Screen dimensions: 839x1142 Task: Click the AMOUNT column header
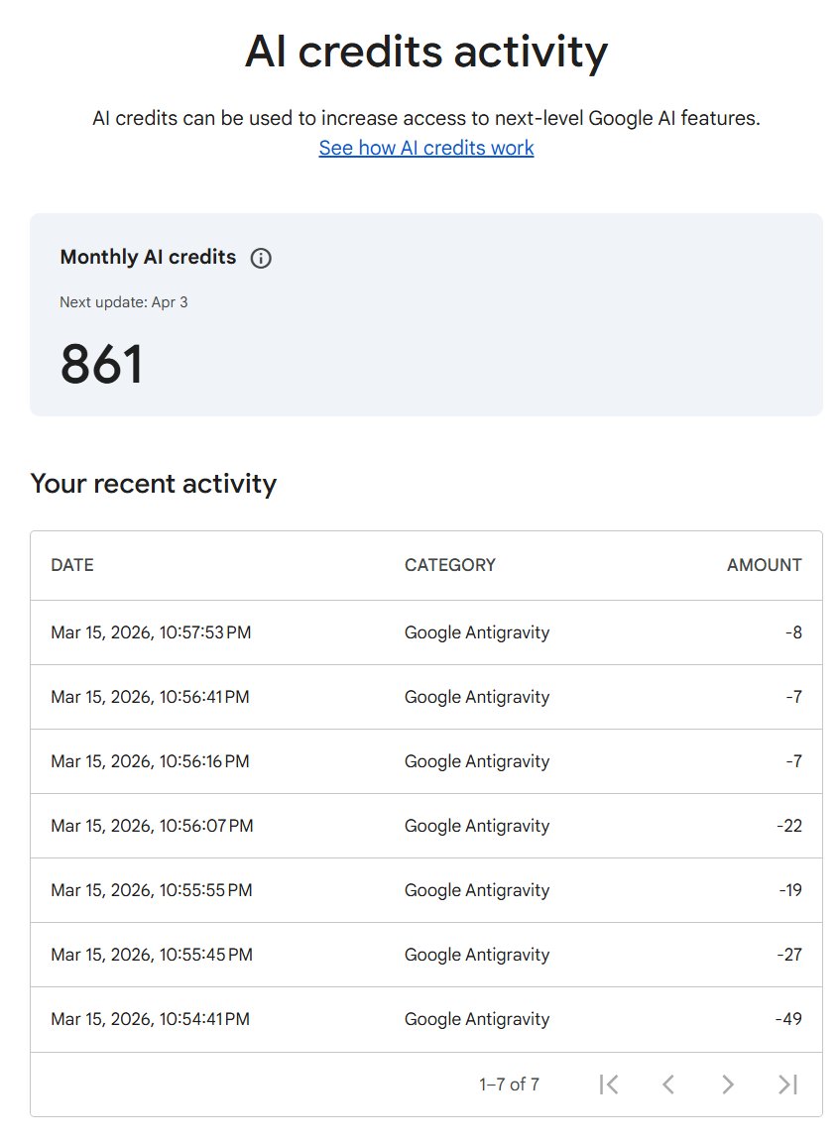pos(764,565)
